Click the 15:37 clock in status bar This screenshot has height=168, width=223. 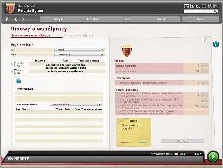pyautogui.click(x=198, y=154)
